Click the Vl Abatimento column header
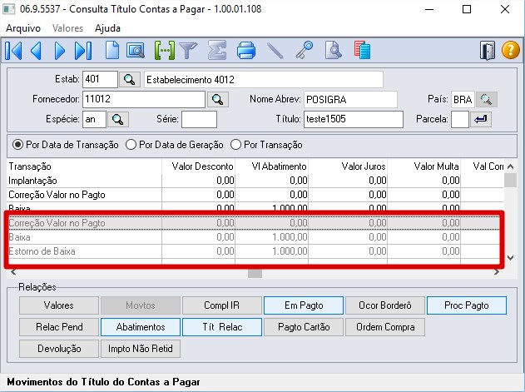Viewport: 525px width, 392px height. coord(271,166)
